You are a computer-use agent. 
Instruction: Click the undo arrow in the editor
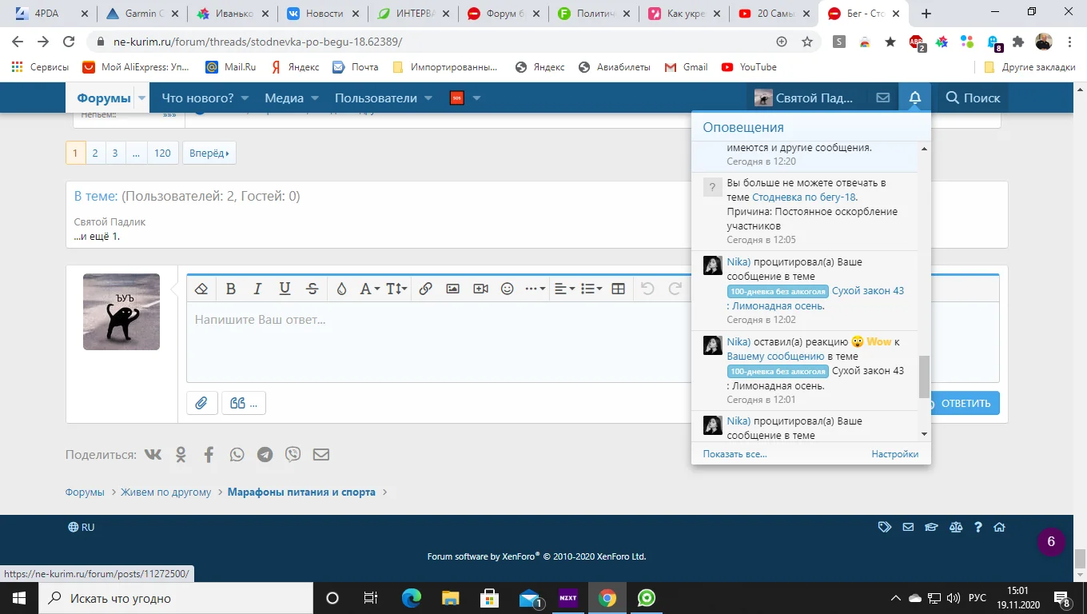(x=647, y=289)
